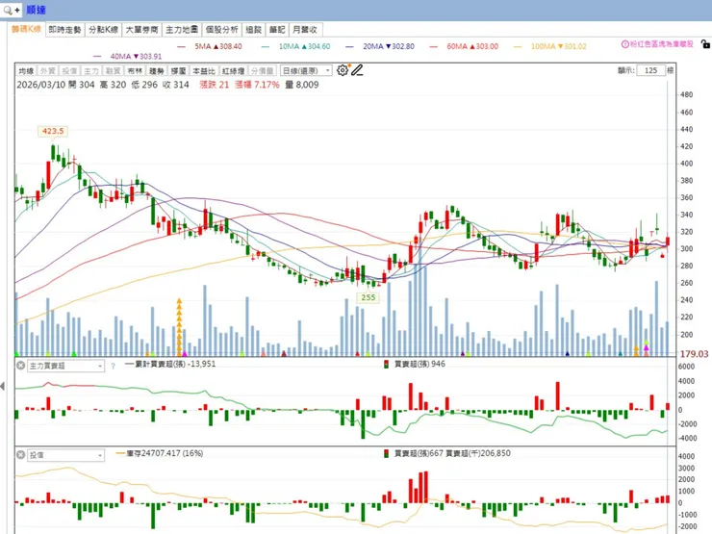This screenshot has height=534, width=712.
Task: Toggle the 分價量 volume-by-price overlay
Action: click(x=263, y=71)
